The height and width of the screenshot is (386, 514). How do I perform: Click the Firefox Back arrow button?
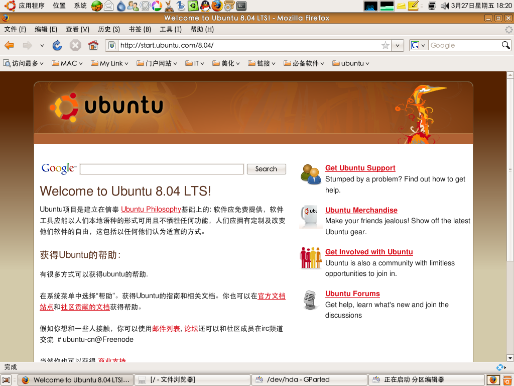pos(9,45)
